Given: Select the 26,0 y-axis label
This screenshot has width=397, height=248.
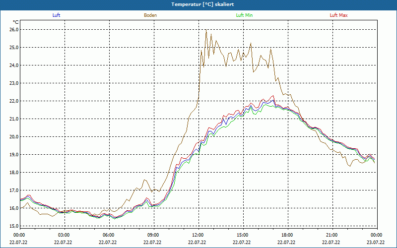Looking at the screenshot, I should [13, 30].
